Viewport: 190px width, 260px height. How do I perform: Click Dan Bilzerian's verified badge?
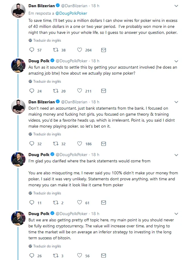(x=58, y=6)
